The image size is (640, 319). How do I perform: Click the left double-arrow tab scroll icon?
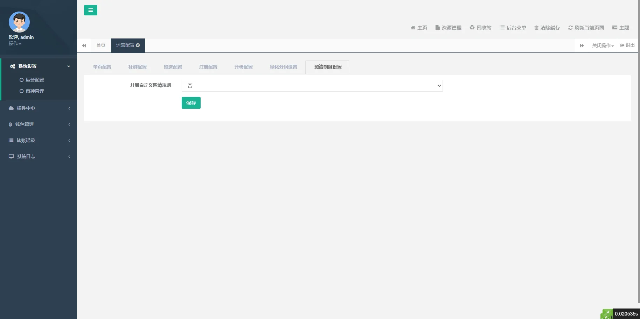[84, 45]
